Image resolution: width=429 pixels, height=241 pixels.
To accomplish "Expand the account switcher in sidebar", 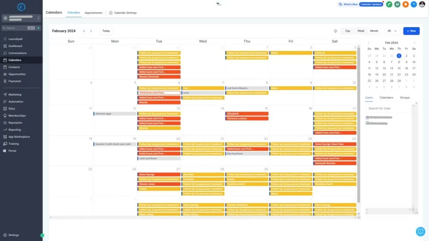I will (39, 18).
